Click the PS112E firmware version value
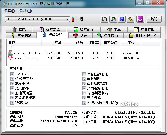Image resolution: width=167 pixels, height=135 pixels. click(71, 112)
